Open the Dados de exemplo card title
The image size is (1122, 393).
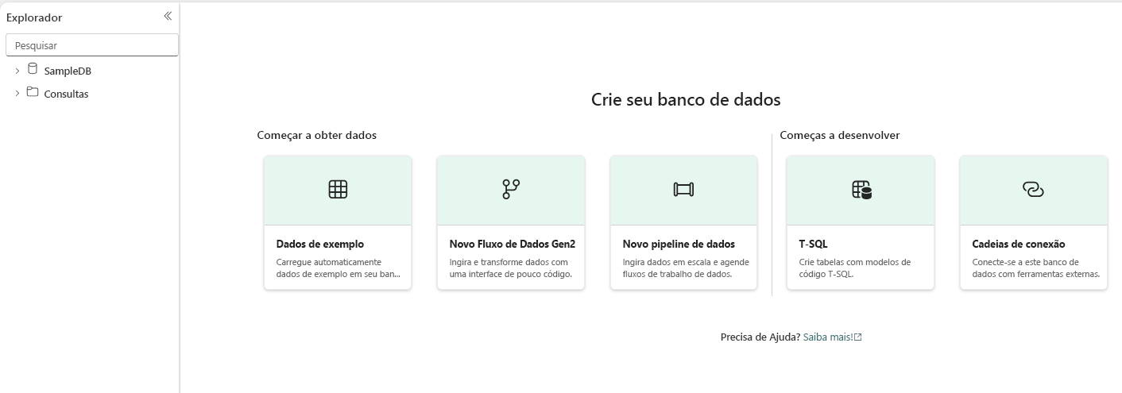[320, 244]
